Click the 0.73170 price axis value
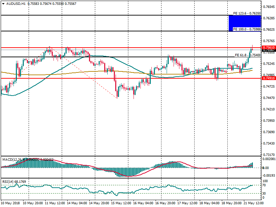 point(268,155)
